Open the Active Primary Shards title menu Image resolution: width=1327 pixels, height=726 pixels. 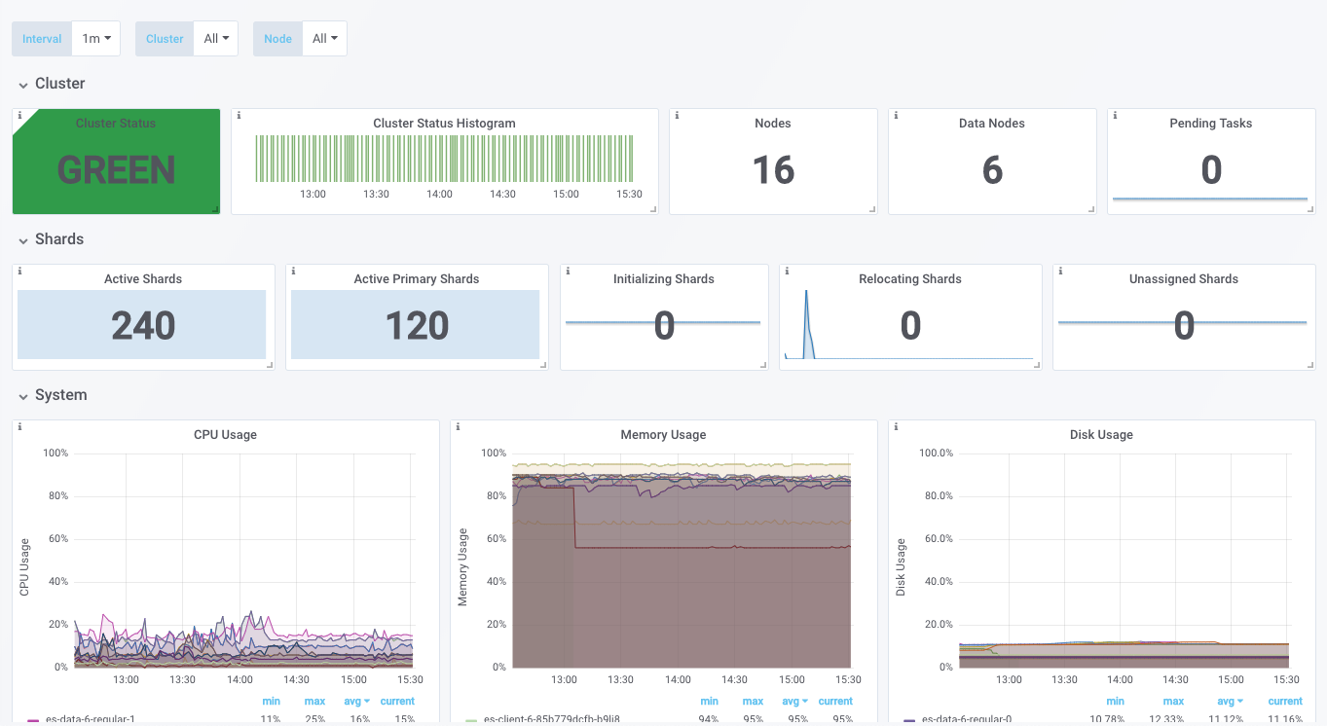(417, 279)
